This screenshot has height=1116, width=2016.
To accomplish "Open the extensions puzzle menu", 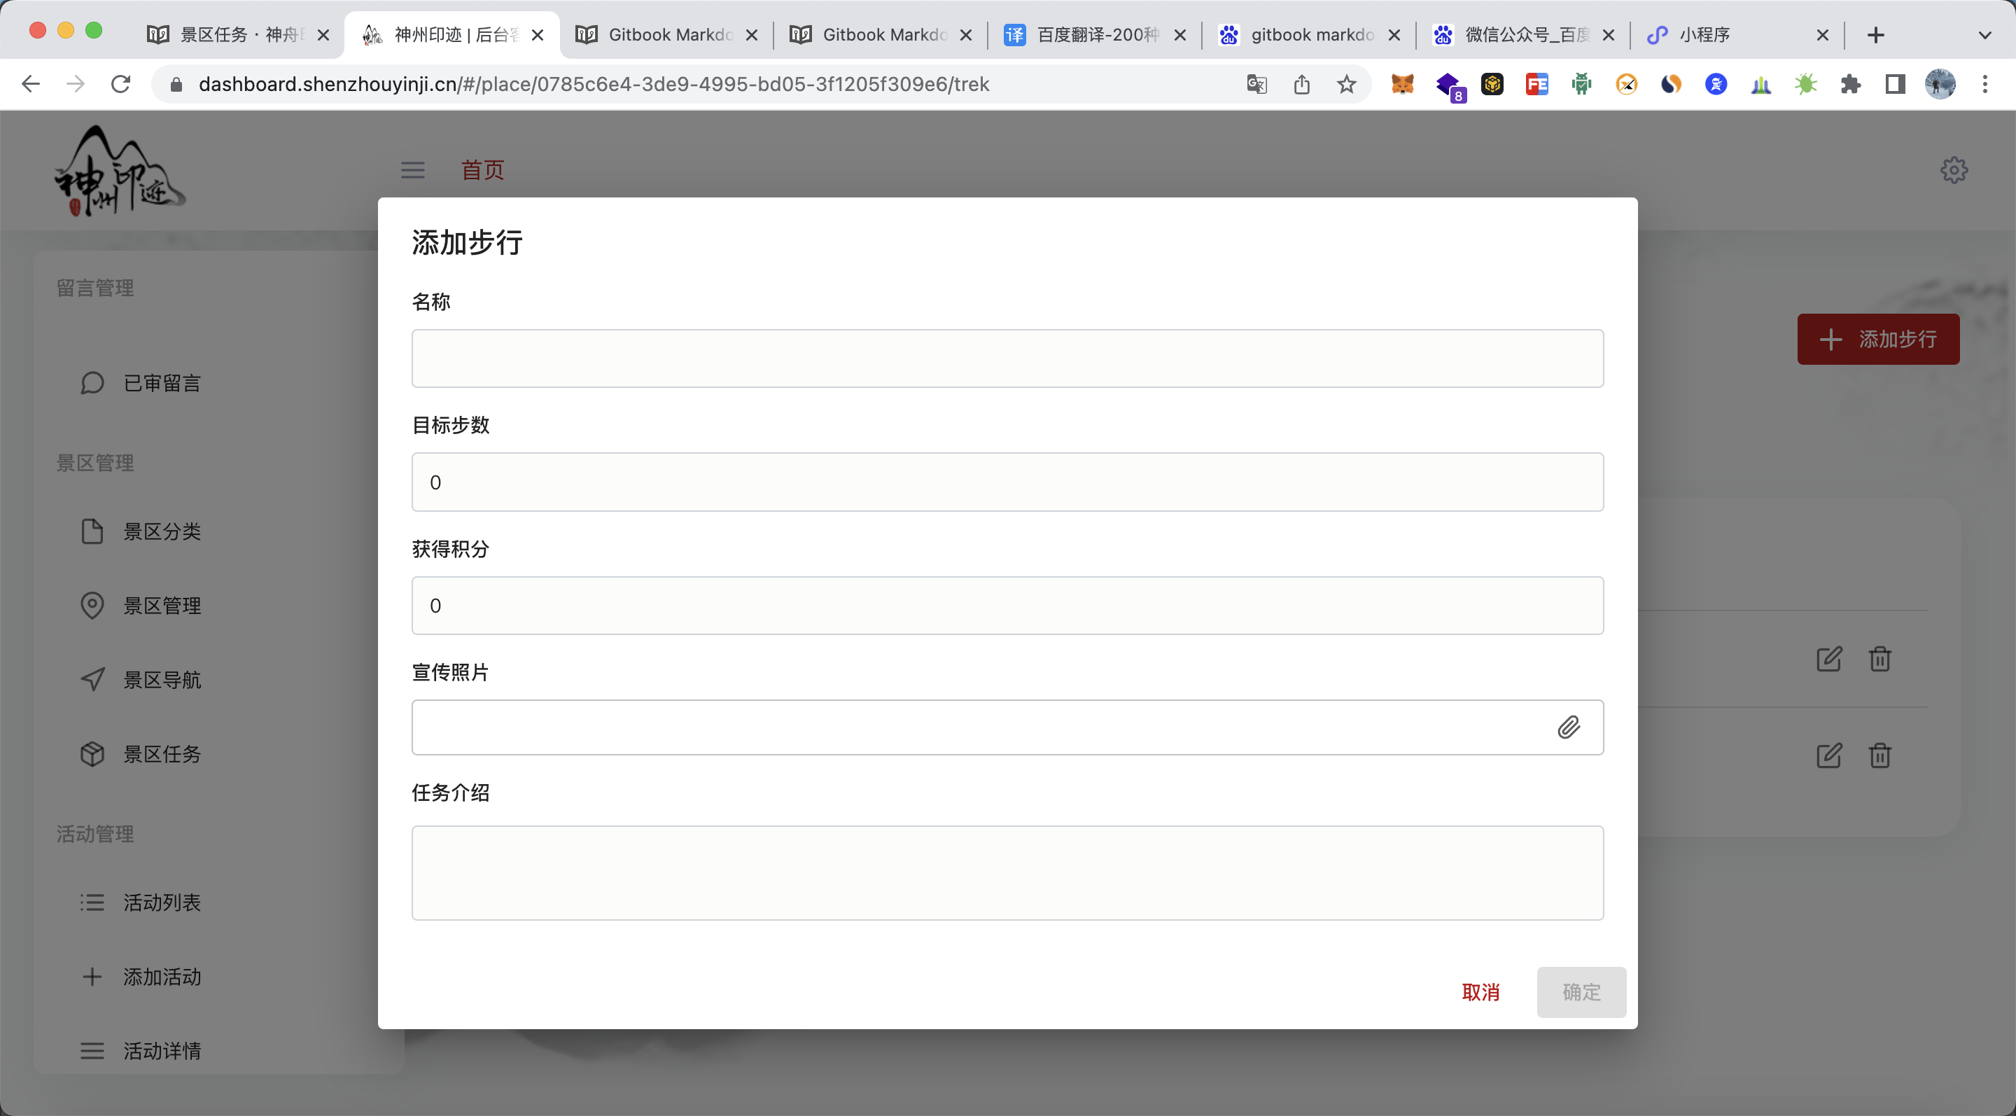I will [x=1850, y=84].
